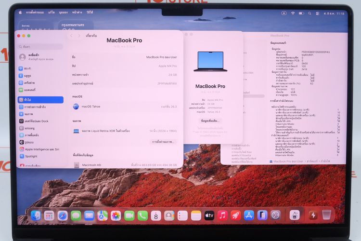The width and height of the screenshot is (361, 241).
Task: Select Apple Intelligence และ Siri in sidebar
Action: click(x=40, y=149)
